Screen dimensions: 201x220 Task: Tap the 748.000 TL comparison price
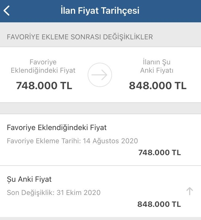click(44, 86)
